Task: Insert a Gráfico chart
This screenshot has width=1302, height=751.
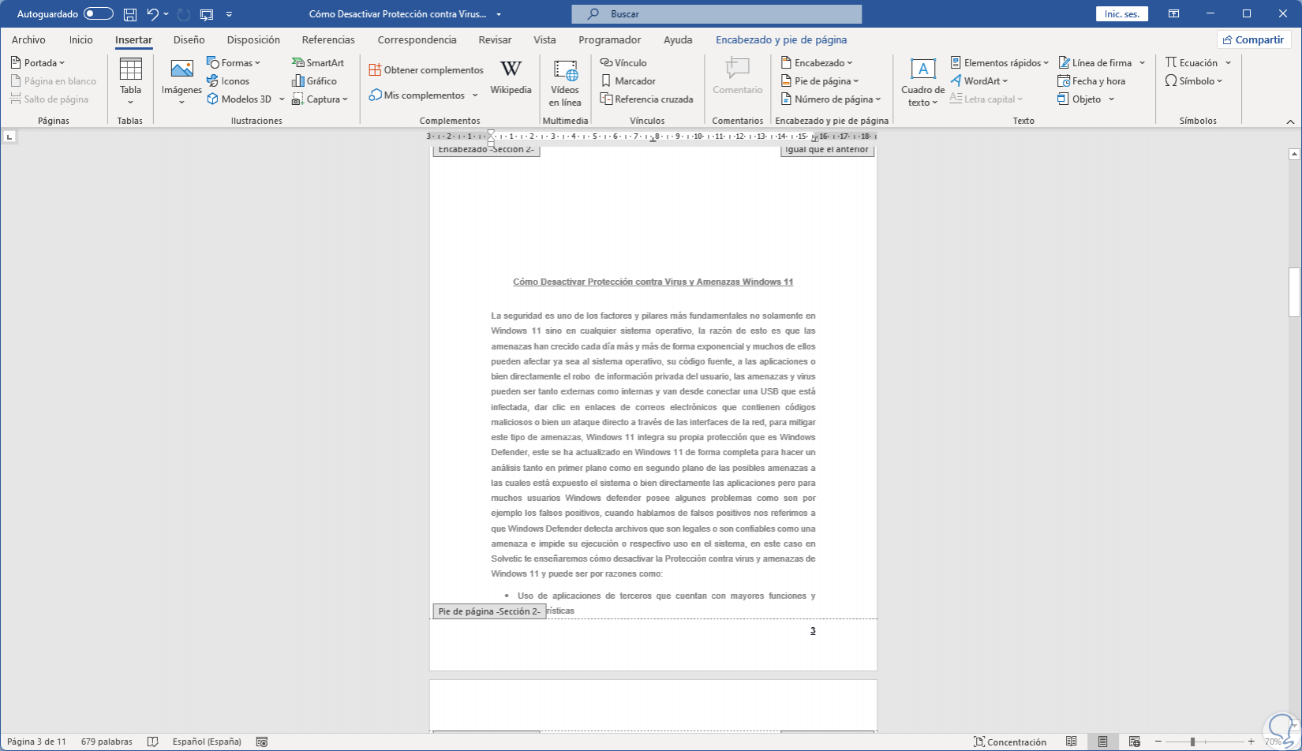Action: pyautogui.click(x=314, y=80)
